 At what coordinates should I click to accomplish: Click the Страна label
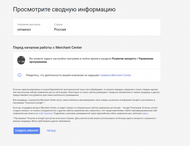(58, 25)
